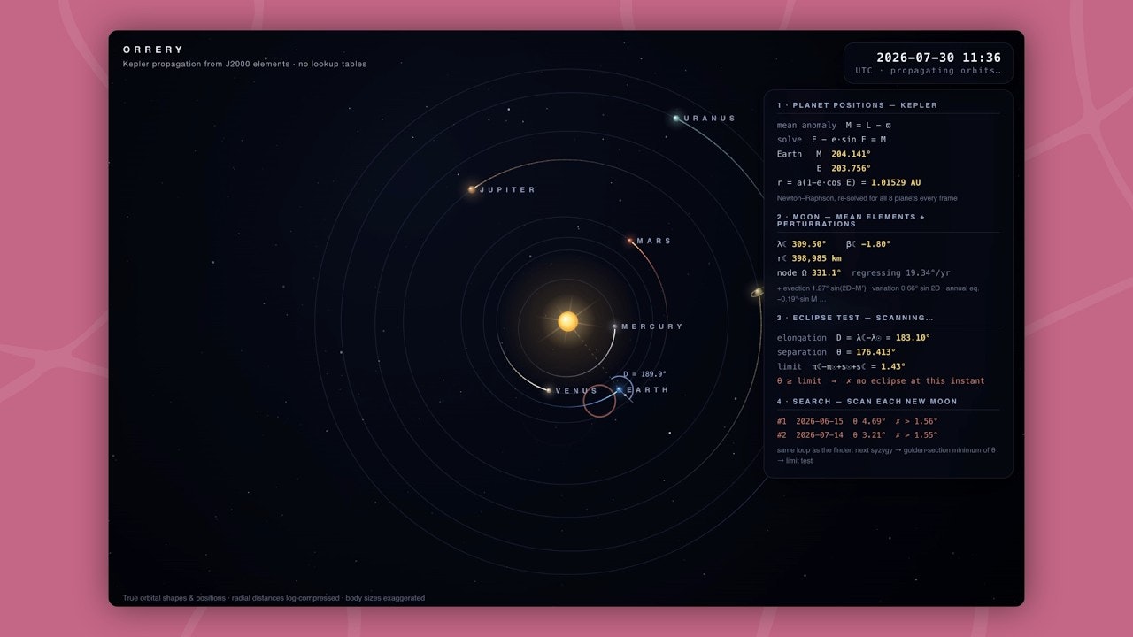Click the orange Jupiter planet dot

(472, 189)
